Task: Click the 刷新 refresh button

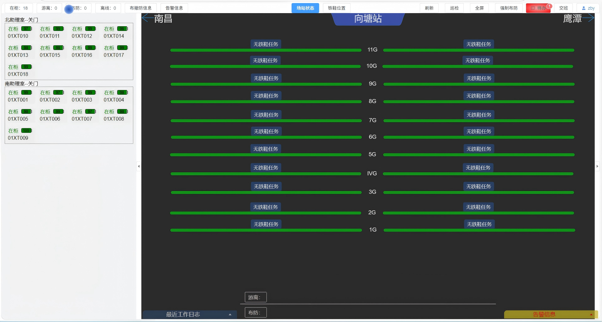Action: click(x=429, y=8)
